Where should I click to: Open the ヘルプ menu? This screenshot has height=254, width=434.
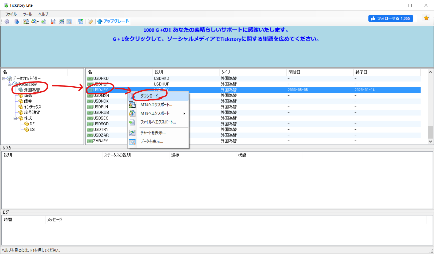(x=43, y=14)
